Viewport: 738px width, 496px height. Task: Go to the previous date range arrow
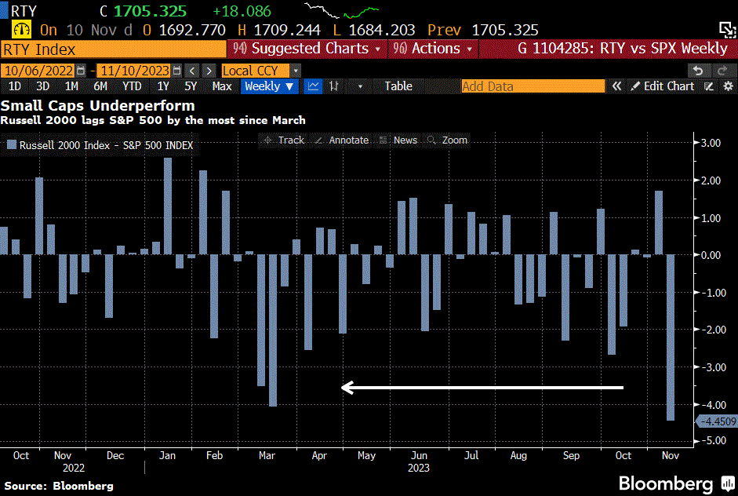point(192,71)
